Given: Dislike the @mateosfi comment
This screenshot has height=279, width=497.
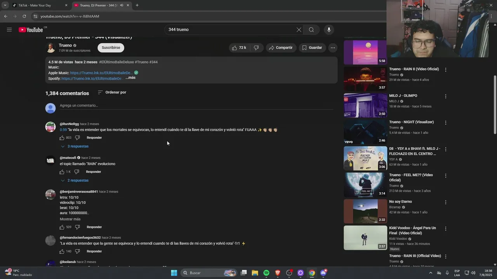Looking at the screenshot, I should tap(76, 172).
